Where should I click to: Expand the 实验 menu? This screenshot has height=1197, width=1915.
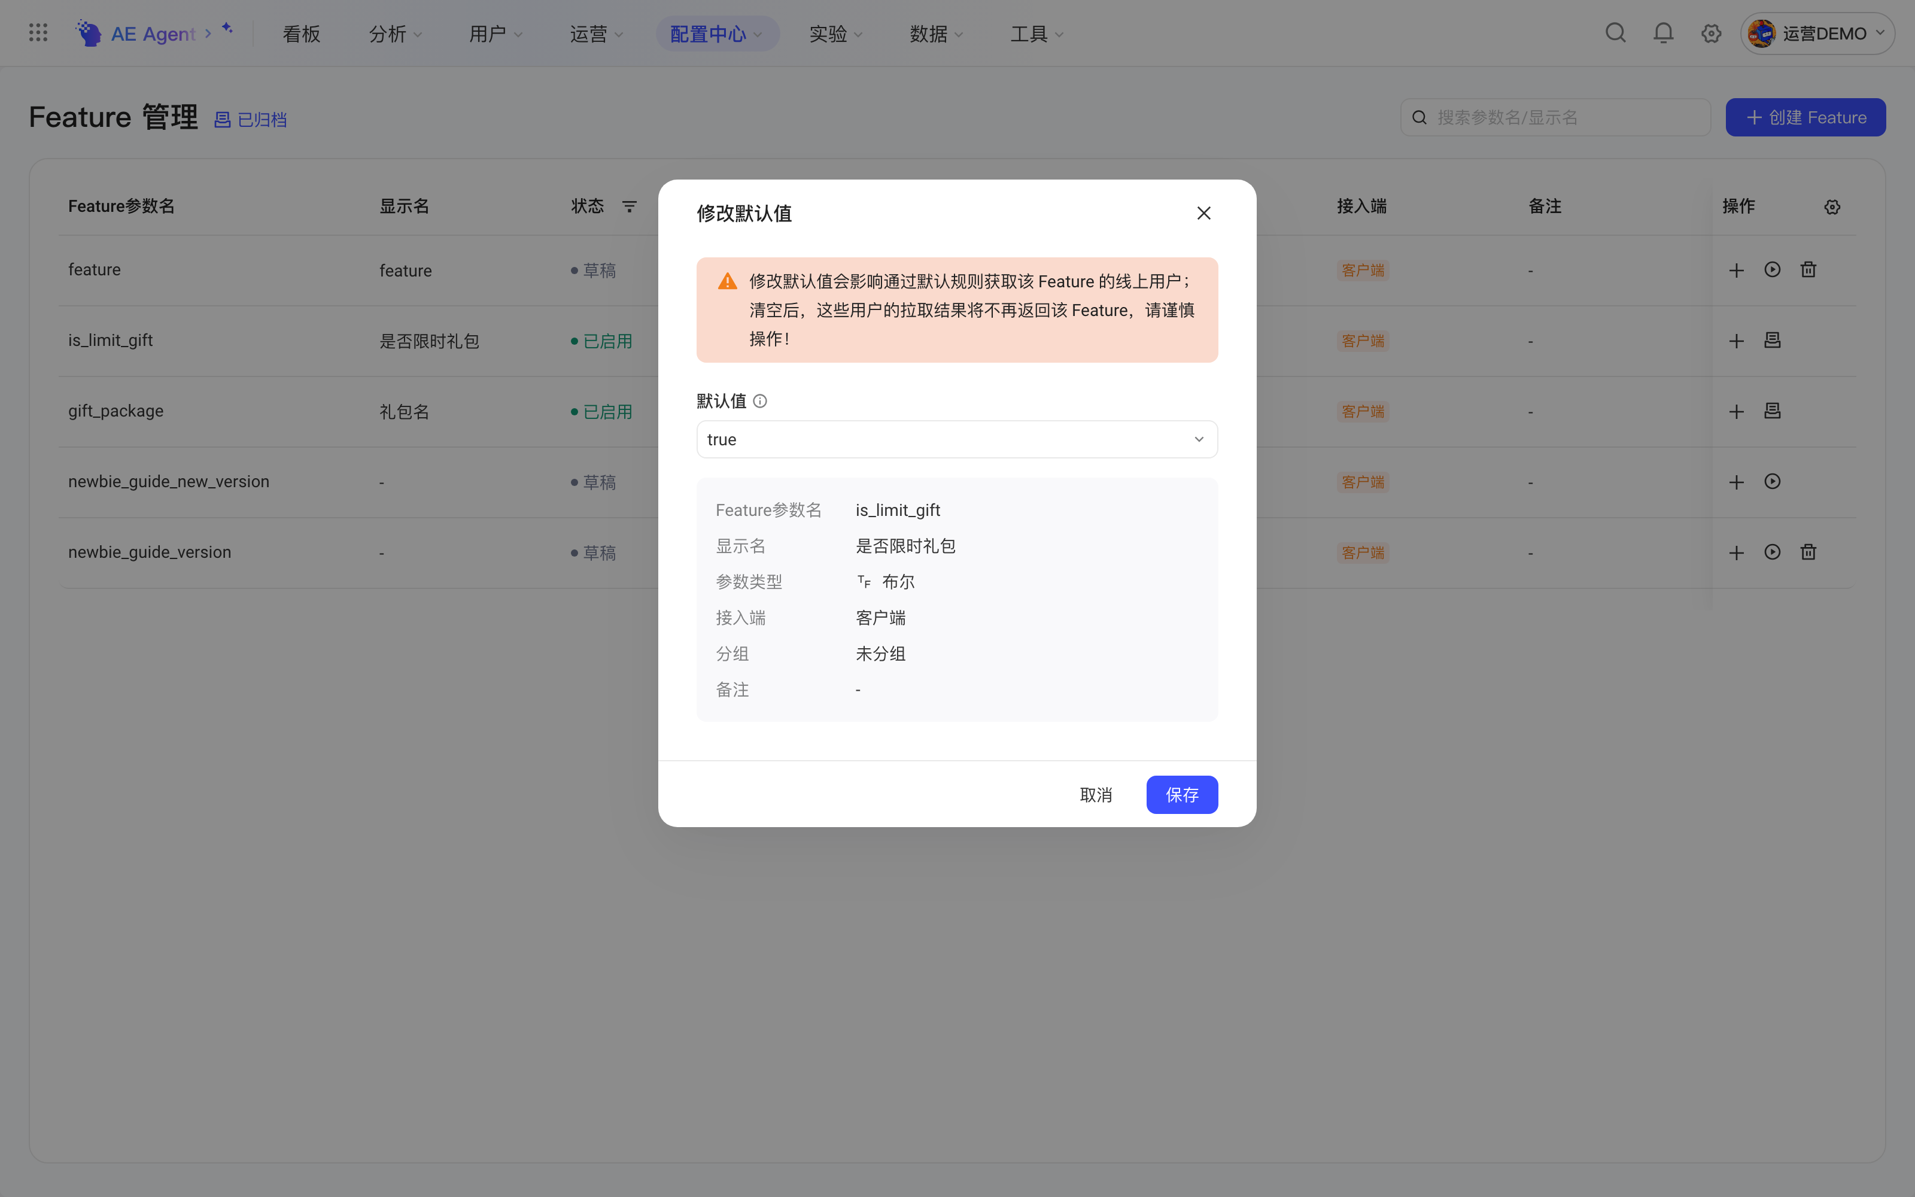point(835,34)
